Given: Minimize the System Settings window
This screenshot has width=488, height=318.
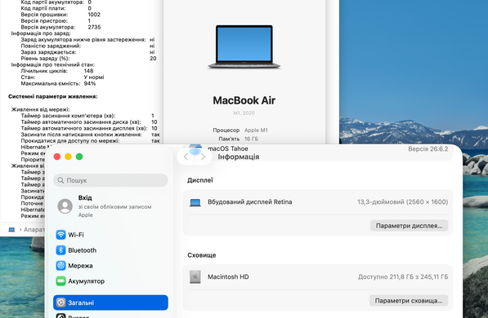Looking at the screenshot, I should point(68,157).
